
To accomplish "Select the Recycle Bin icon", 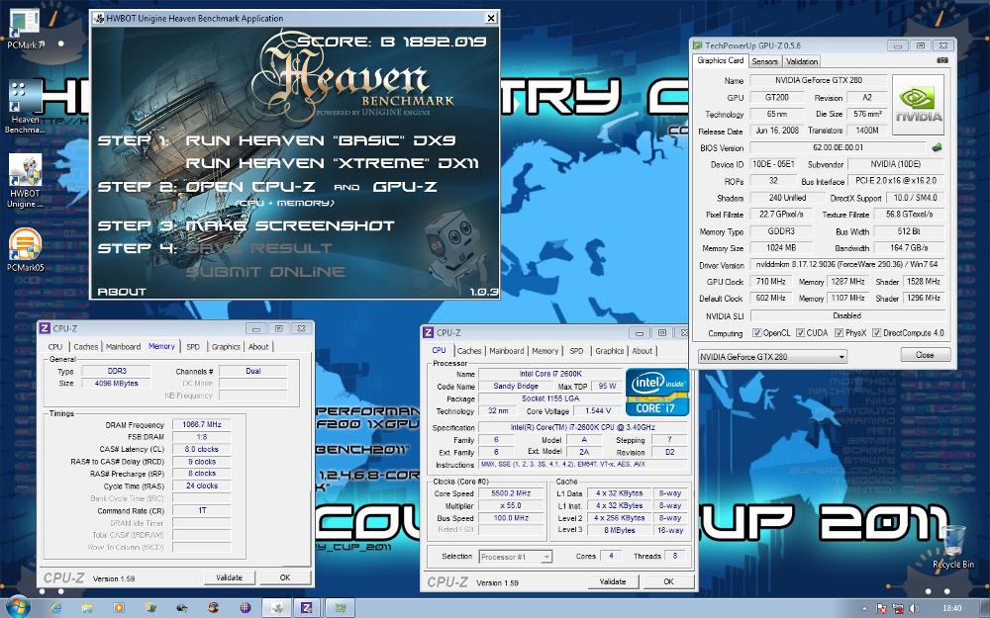I will pos(952,548).
